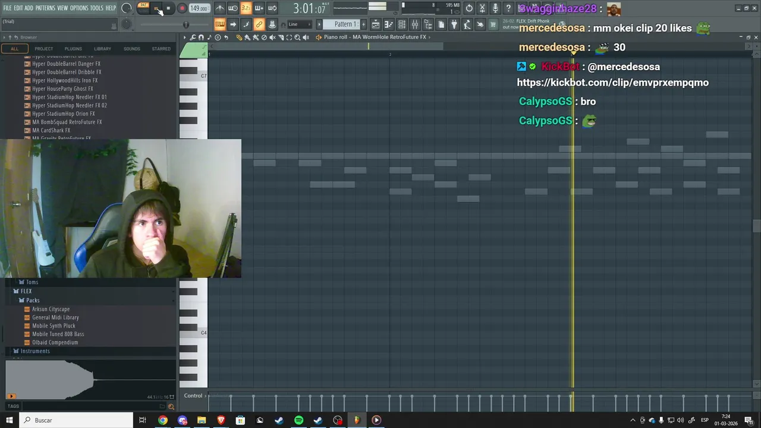This screenshot has height=428, width=761.
Task: Open the piano roll menu arrow
Action: click(x=184, y=37)
